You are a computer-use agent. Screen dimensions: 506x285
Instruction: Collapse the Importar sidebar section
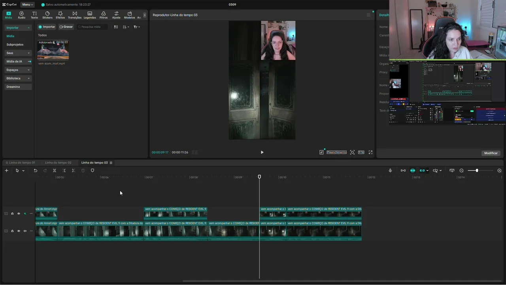click(18, 28)
